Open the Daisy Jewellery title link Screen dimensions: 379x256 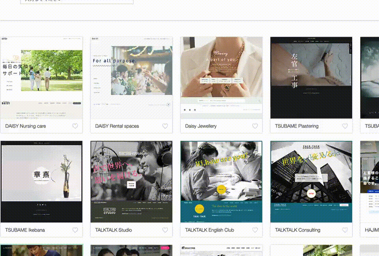(201, 126)
